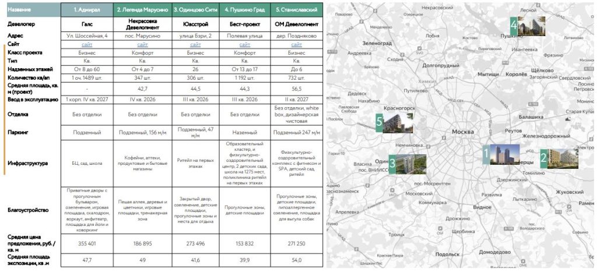
Task: Click the floors cell 'От 13 до 17'
Action: click(244, 69)
